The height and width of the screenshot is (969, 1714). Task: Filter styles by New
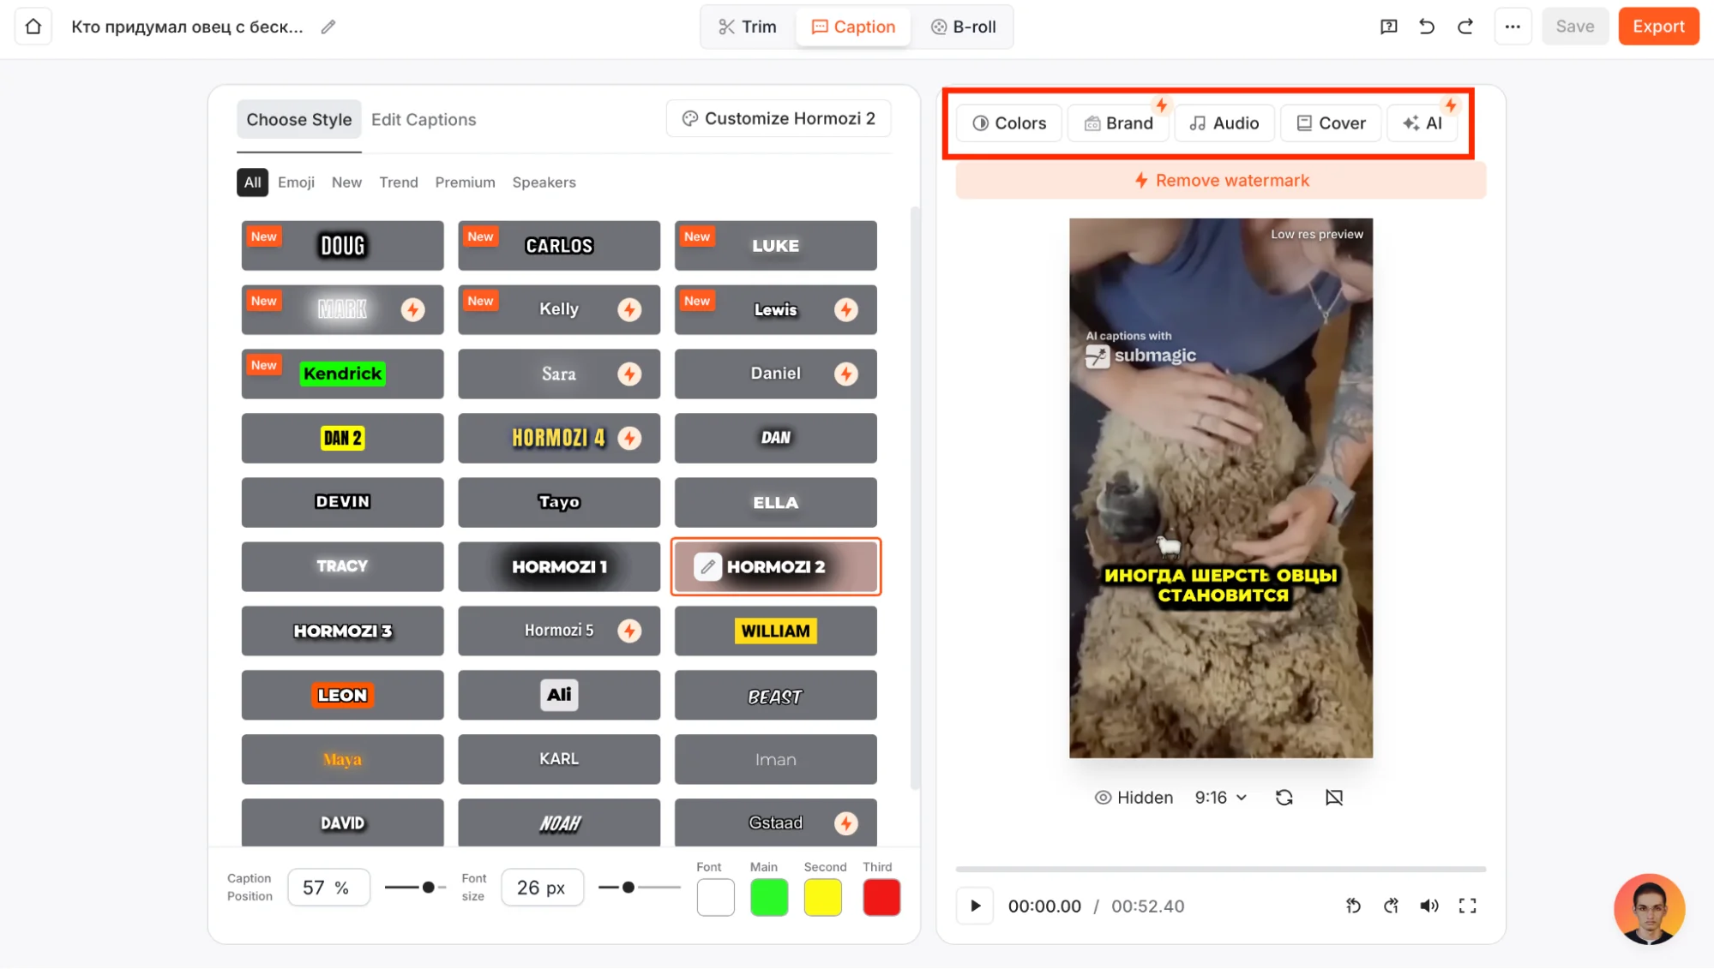click(x=346, y=182)
